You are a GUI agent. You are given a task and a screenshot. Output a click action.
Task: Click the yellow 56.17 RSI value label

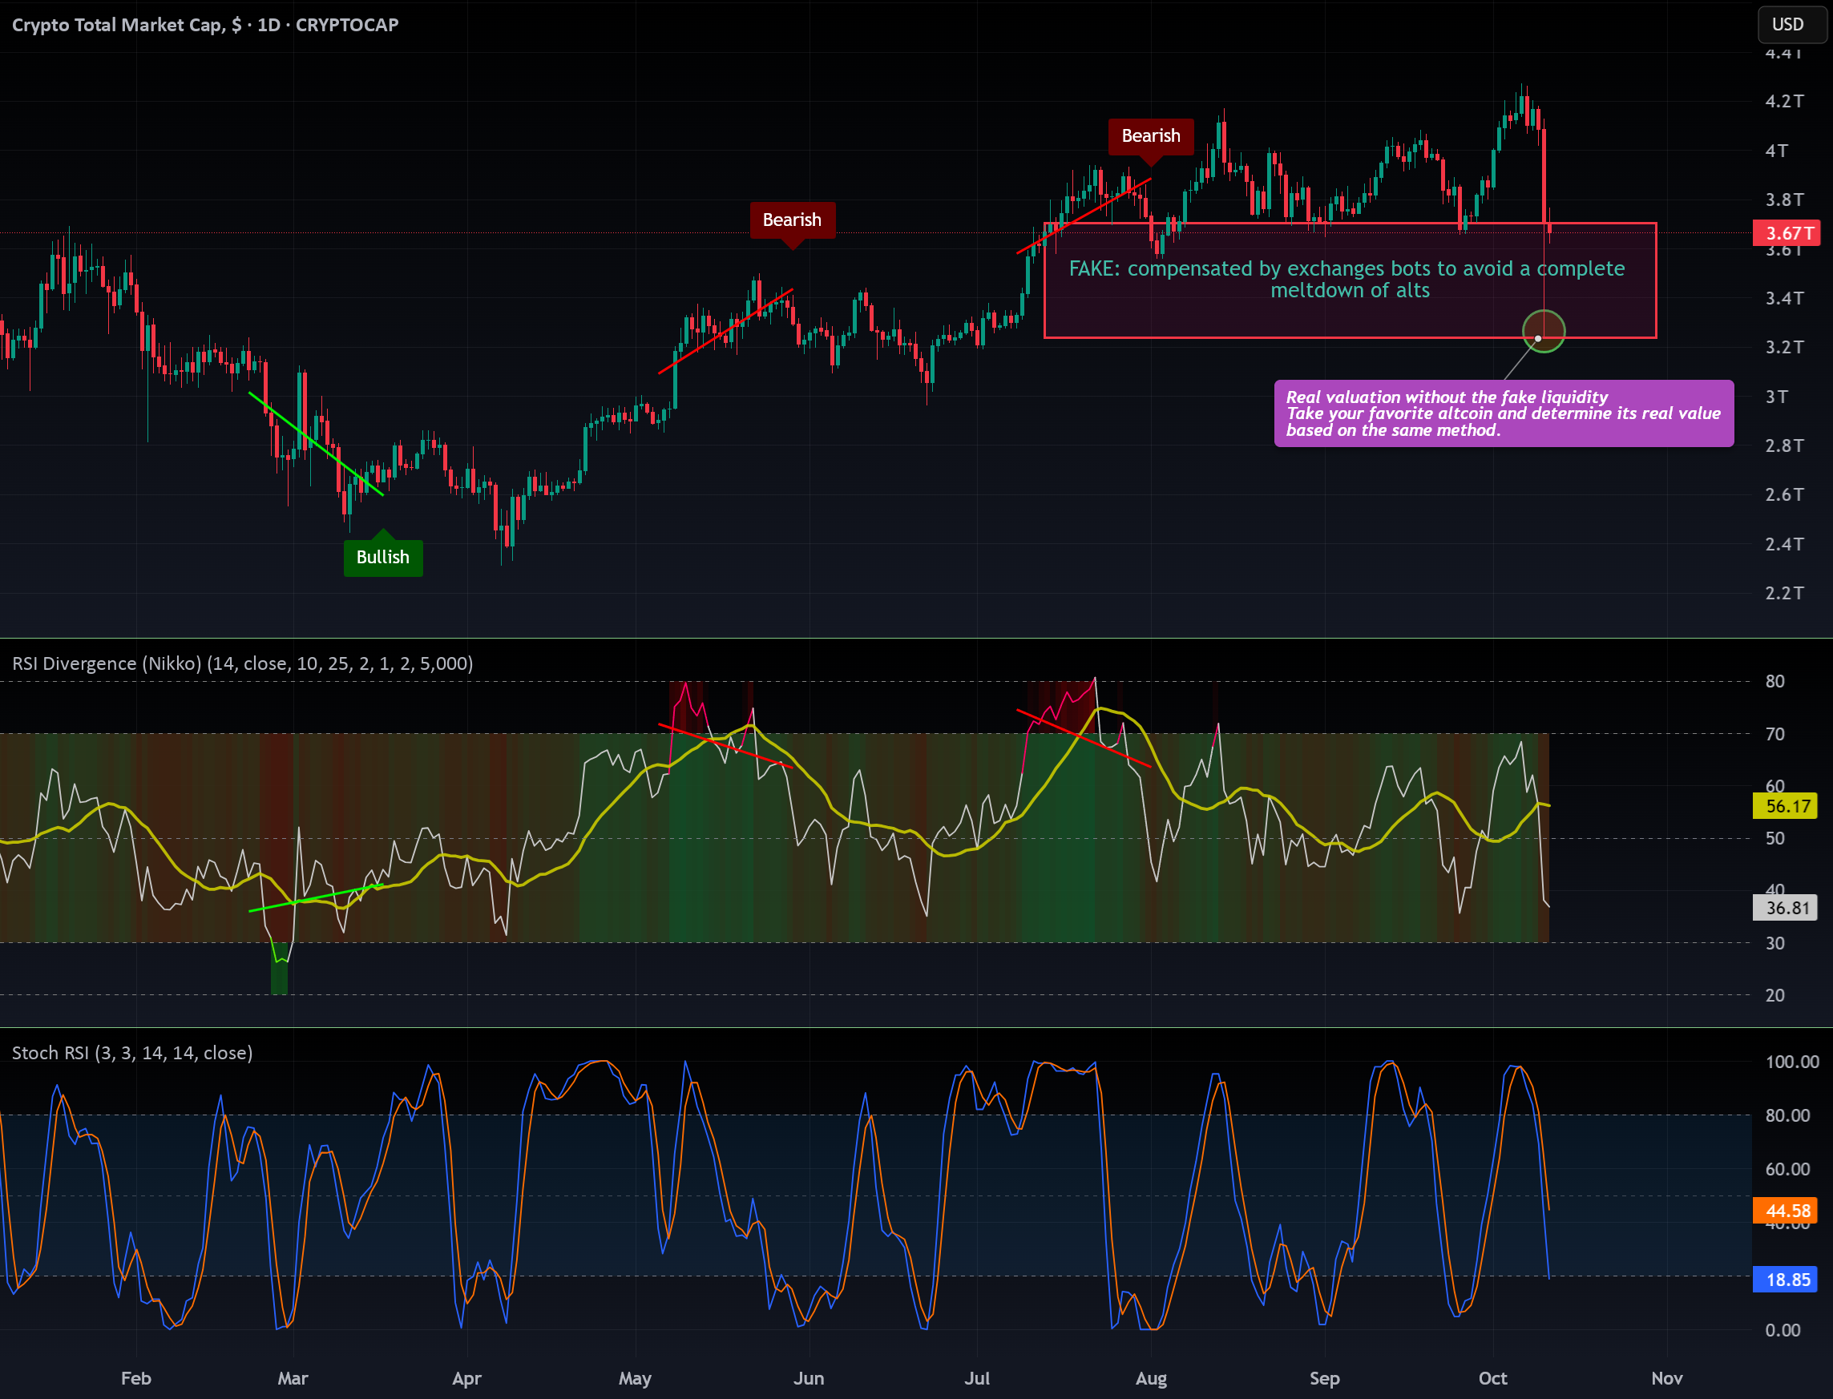tap(1785, 806)
